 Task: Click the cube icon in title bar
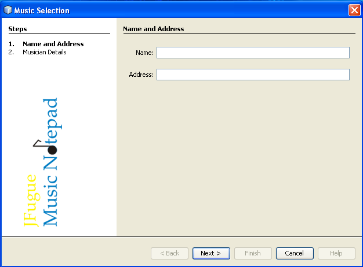pyautogui.click(x=8, y=10)
